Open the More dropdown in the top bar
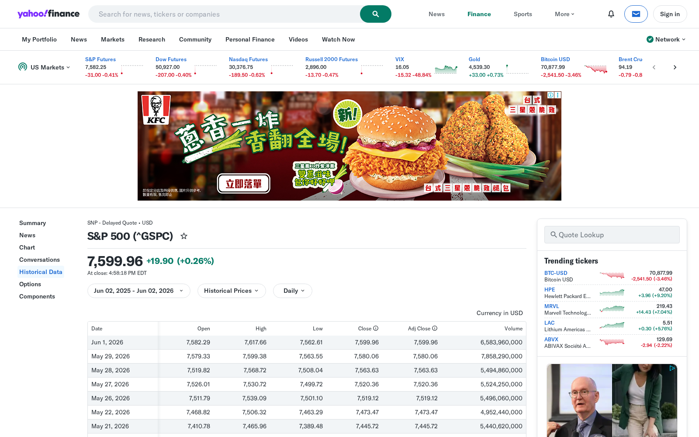Viewport: 699px width, 437px height. [564, 14]
